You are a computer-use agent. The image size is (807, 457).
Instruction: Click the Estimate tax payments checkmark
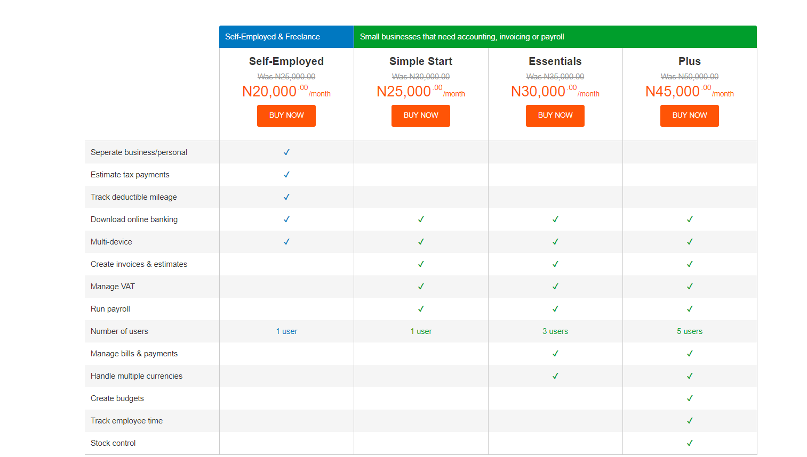pos(286,174)
